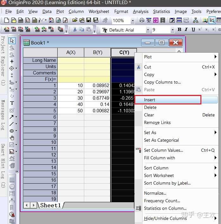Choose Delete below Insert in context menu
221x224 pixels.
coord(176,107)
